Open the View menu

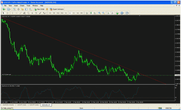10,6
